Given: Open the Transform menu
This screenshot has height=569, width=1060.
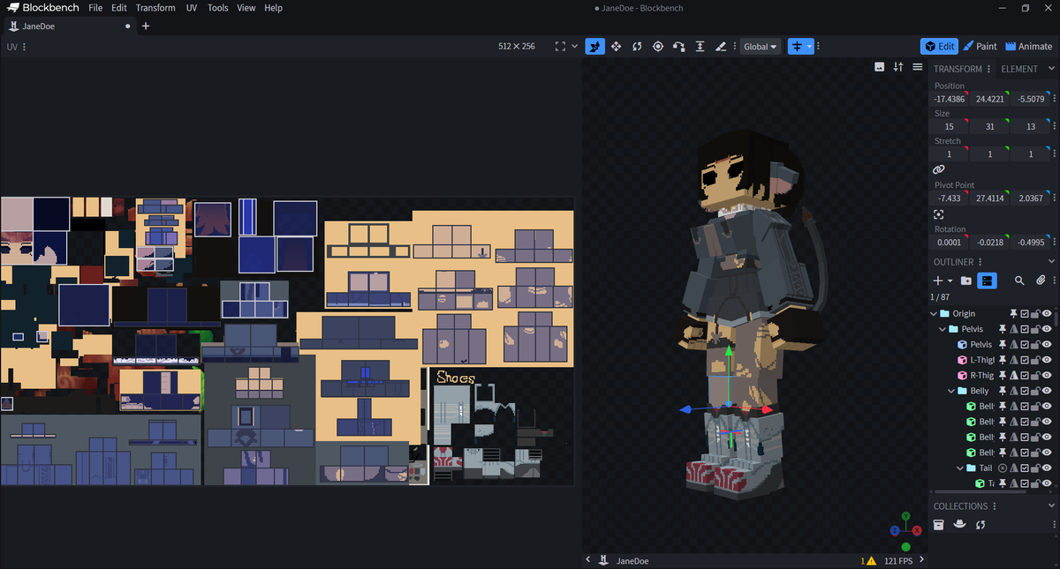Looking at the screenshot, I should [x=155, y=8].
